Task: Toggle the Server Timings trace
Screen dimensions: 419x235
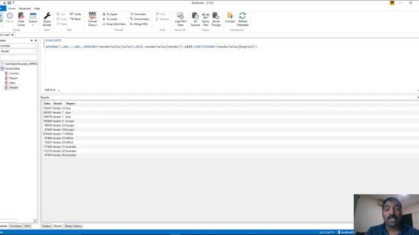Action: 216,20
